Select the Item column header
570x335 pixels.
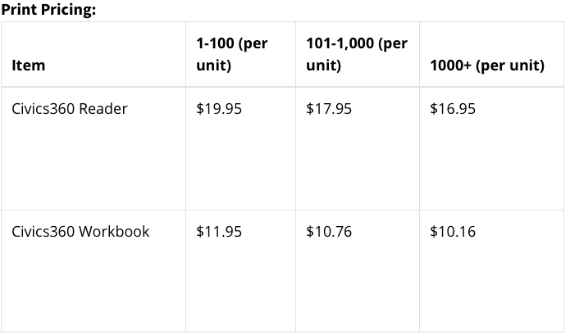click(29, 66)
